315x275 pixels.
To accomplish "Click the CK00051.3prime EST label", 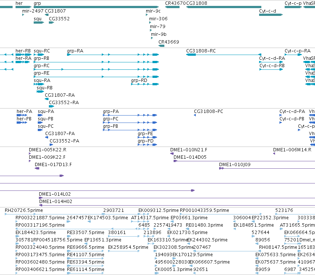I will coord(174,269).
